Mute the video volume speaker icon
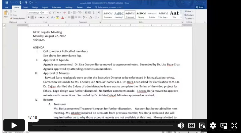This screenshot has height=133, width=241. pos(181,125)
